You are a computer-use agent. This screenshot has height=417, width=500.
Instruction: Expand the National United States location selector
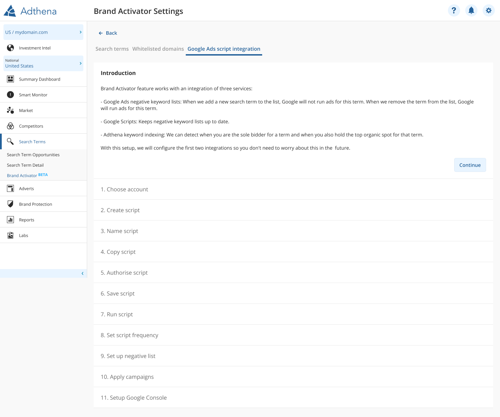[x=43, y=64]
